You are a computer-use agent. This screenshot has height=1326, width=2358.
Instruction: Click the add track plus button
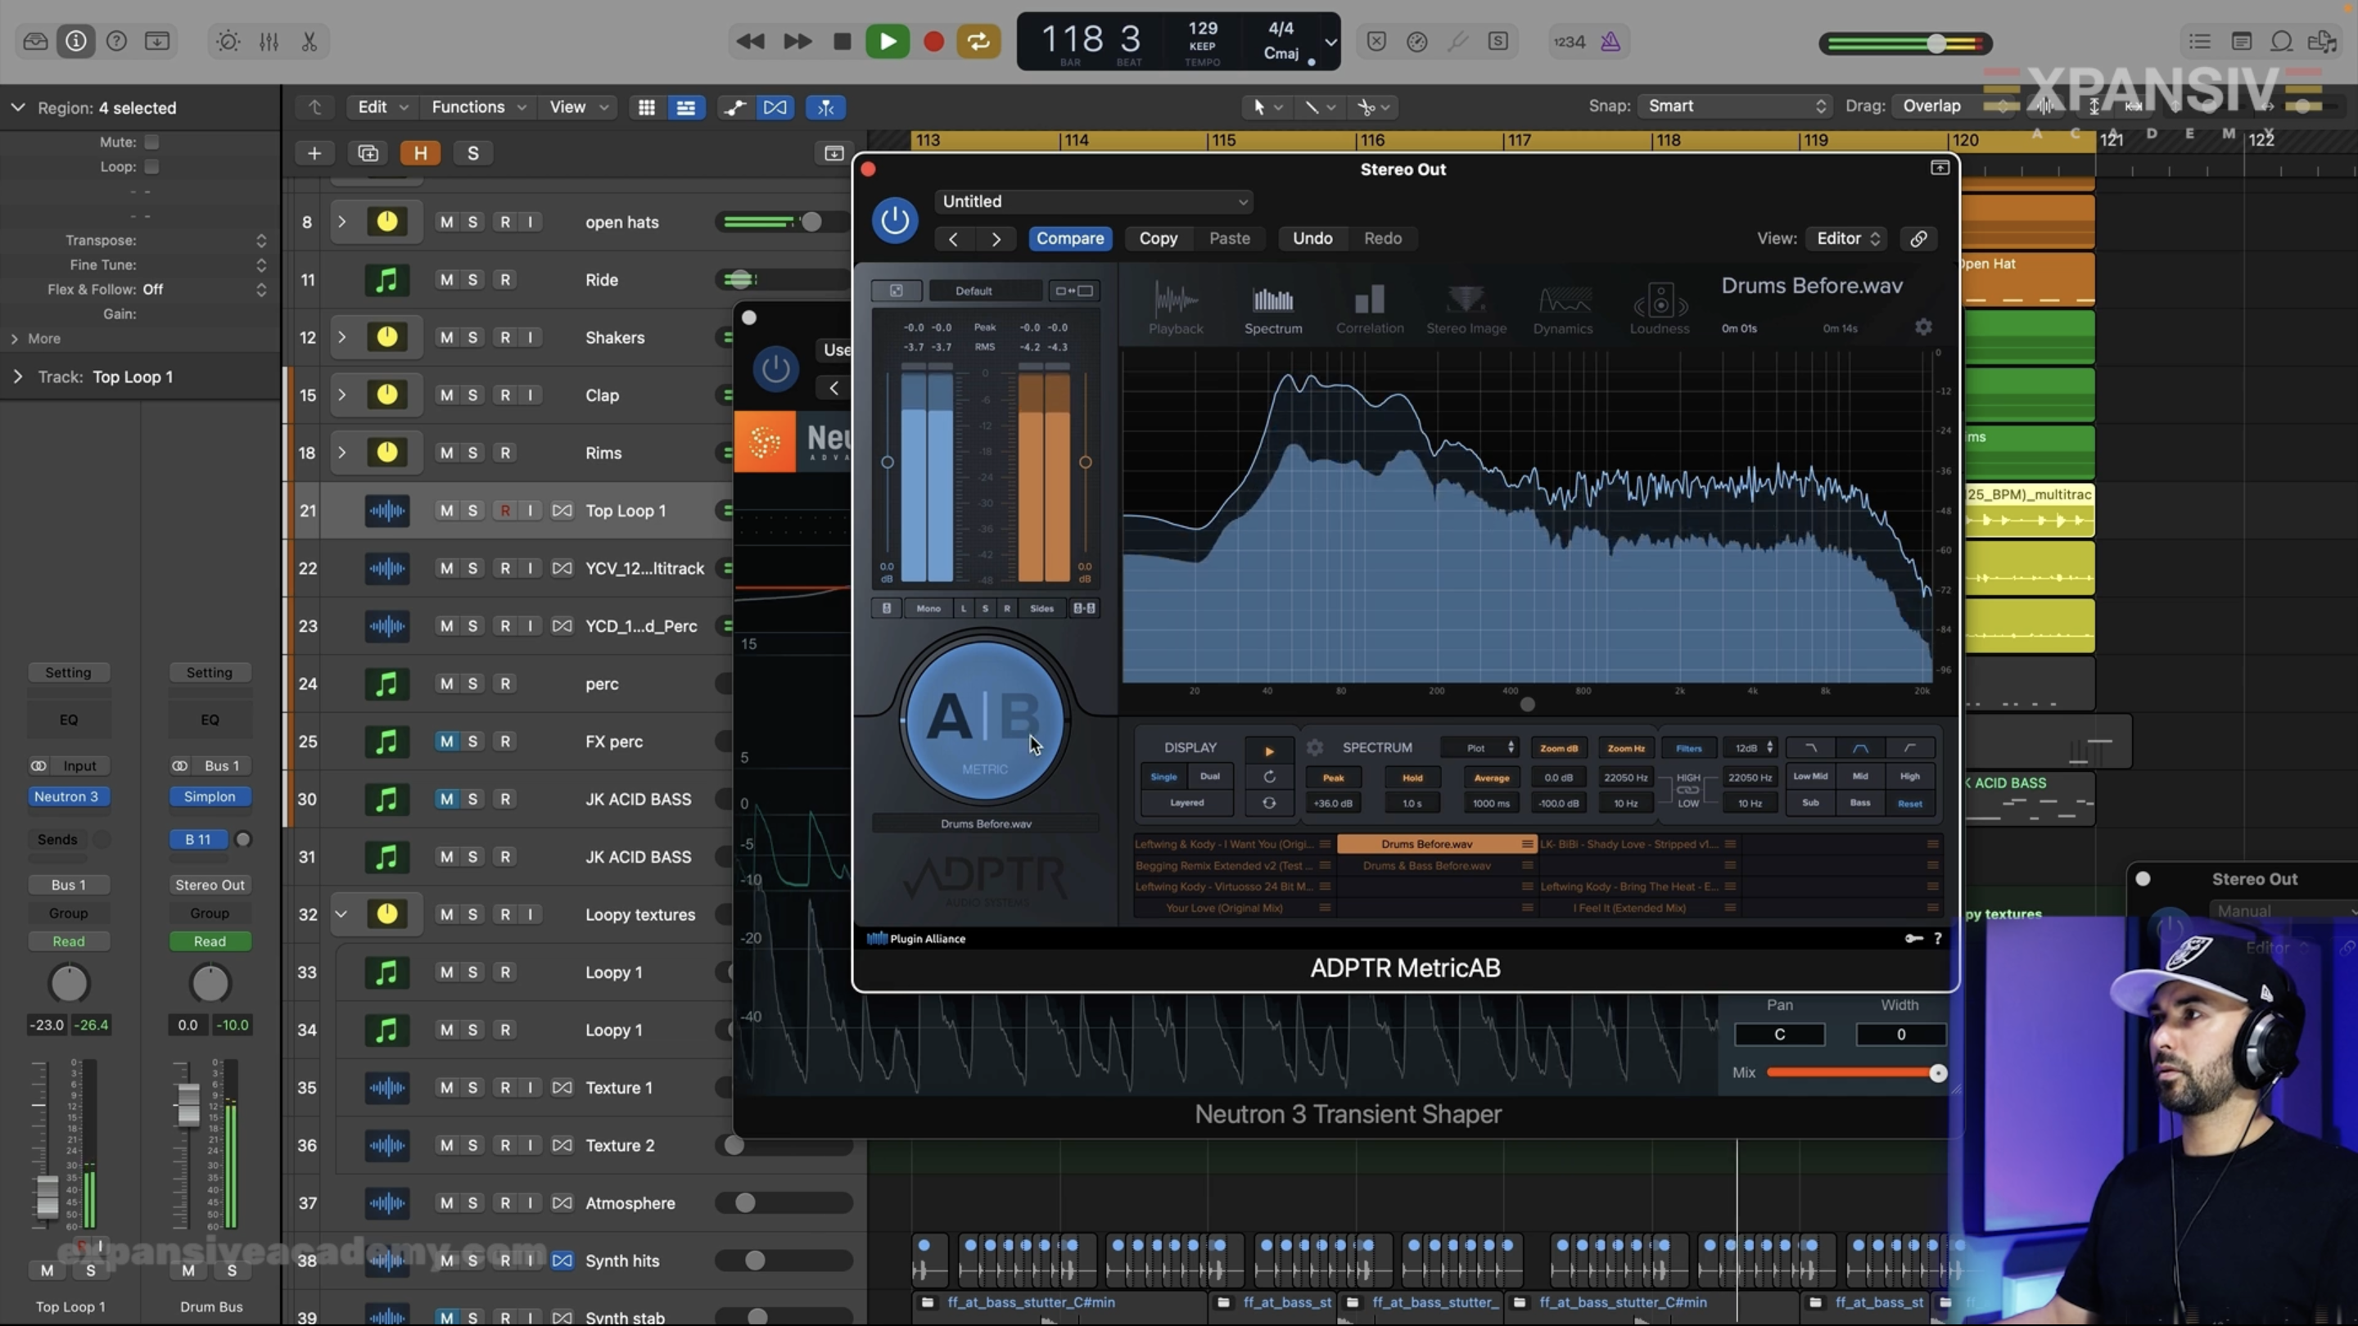pos(314,153)
